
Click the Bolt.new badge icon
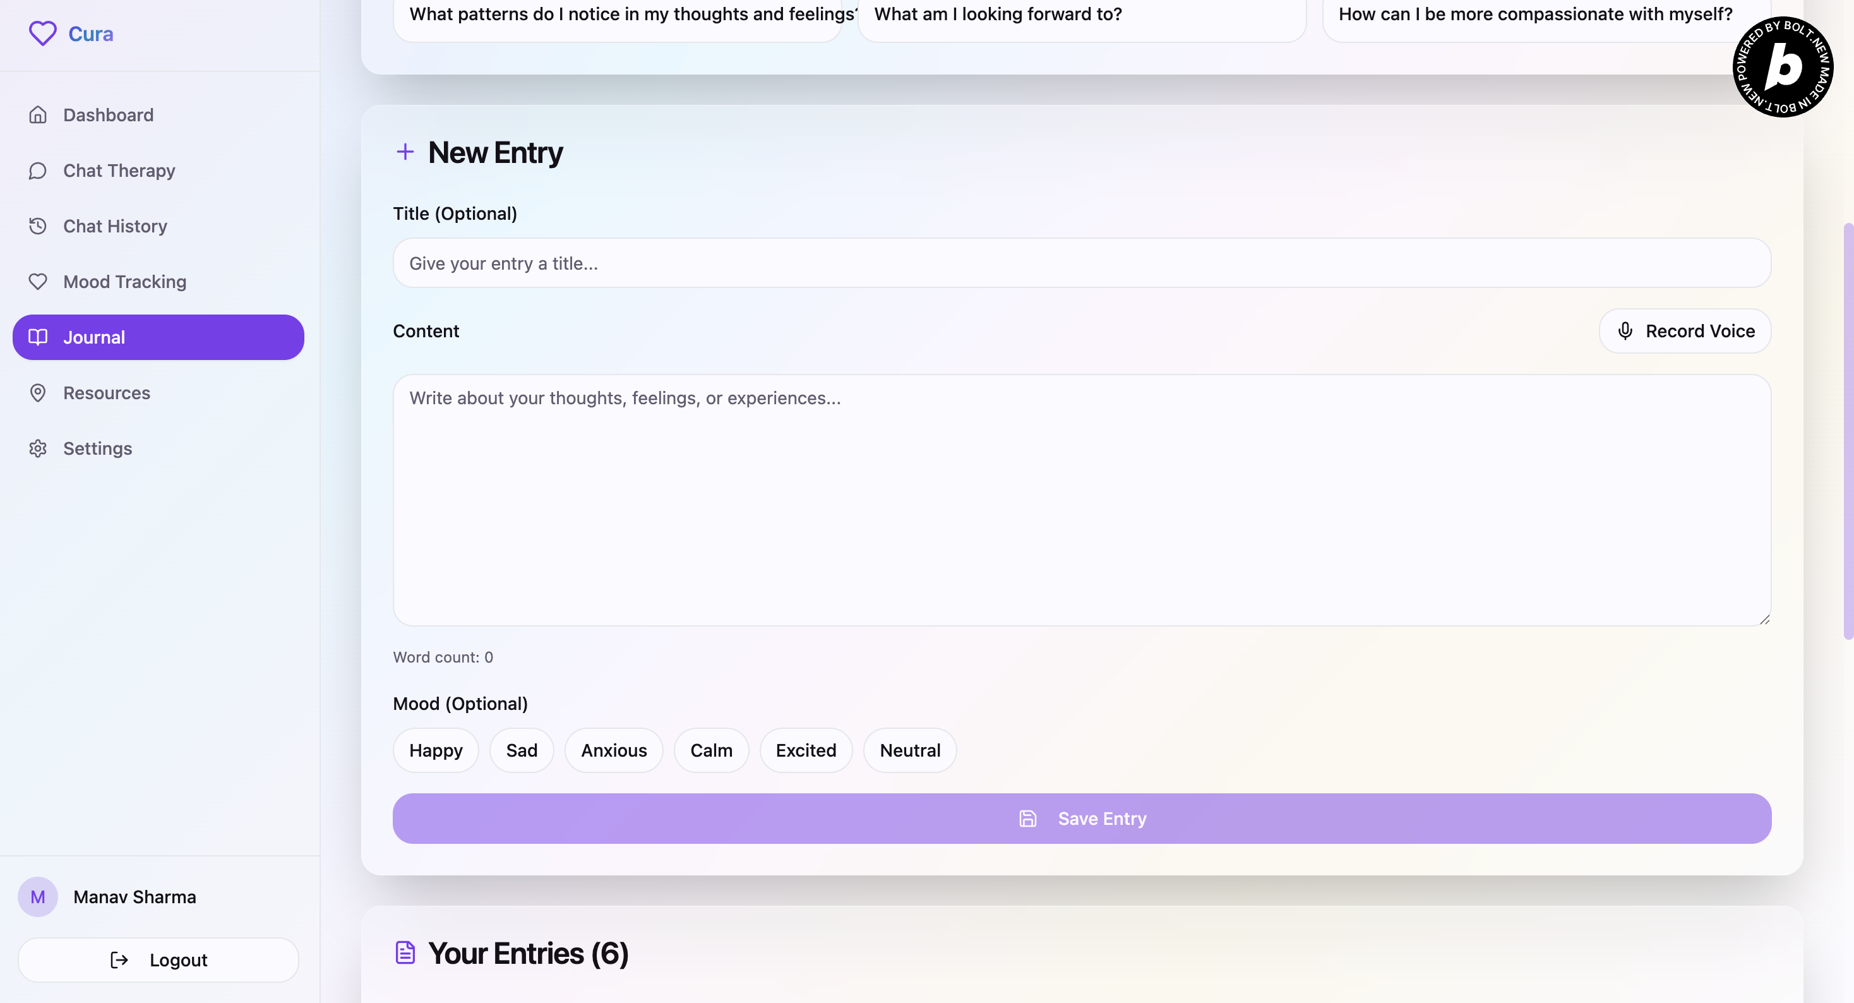pyautogui.click(x=1782, y=66)
